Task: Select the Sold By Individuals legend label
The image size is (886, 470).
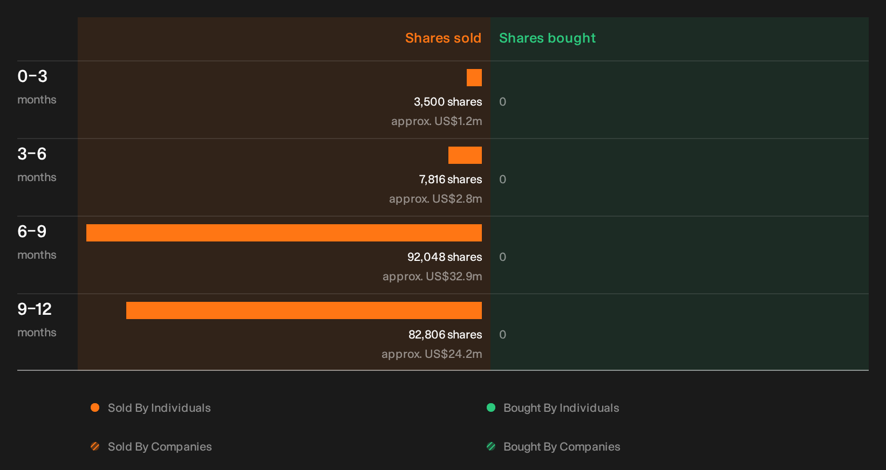Action: (159, 408)
